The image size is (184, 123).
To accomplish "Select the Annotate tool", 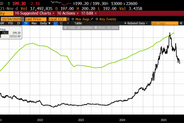I will [84, 27].
